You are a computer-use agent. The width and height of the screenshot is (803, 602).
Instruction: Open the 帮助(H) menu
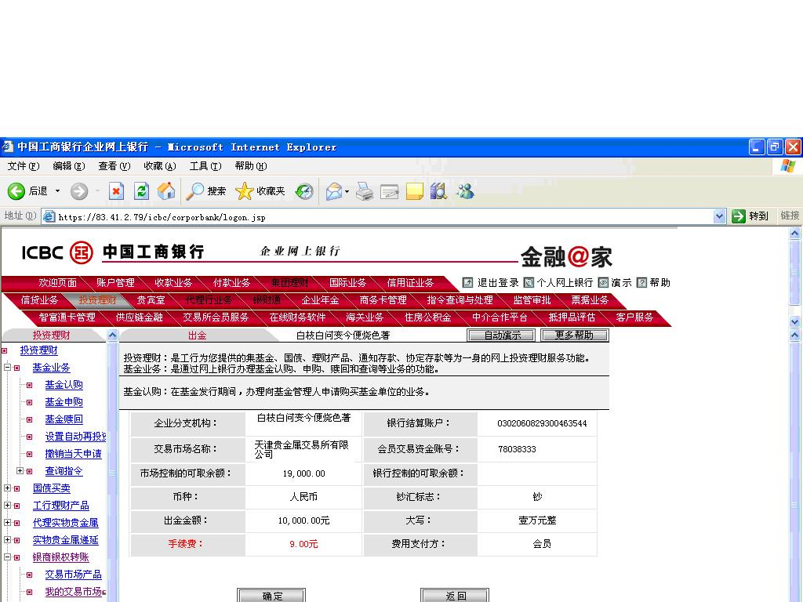(251, 166)
